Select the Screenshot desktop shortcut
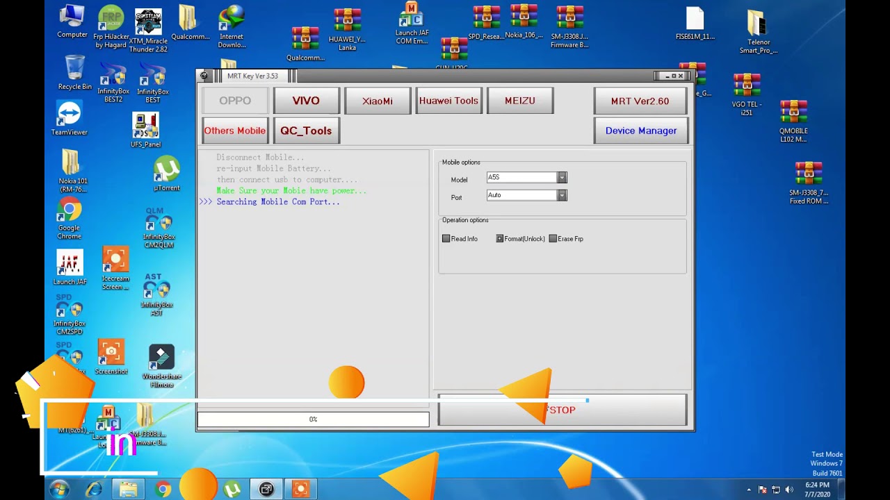The width and height of the screenshot is (890, 500). pos(111,357)
